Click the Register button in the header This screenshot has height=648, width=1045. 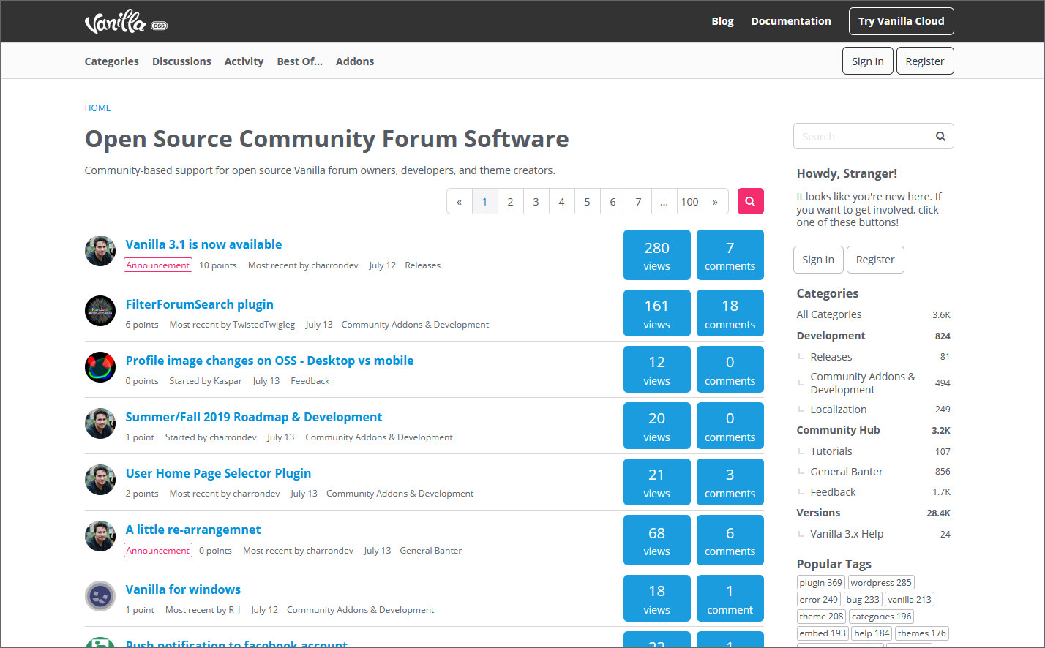pos(924,61)
